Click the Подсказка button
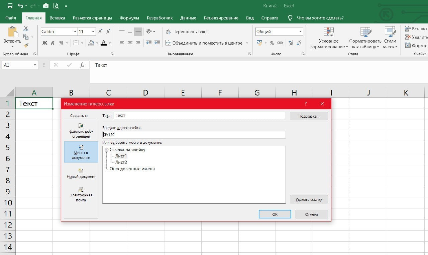 309,116
